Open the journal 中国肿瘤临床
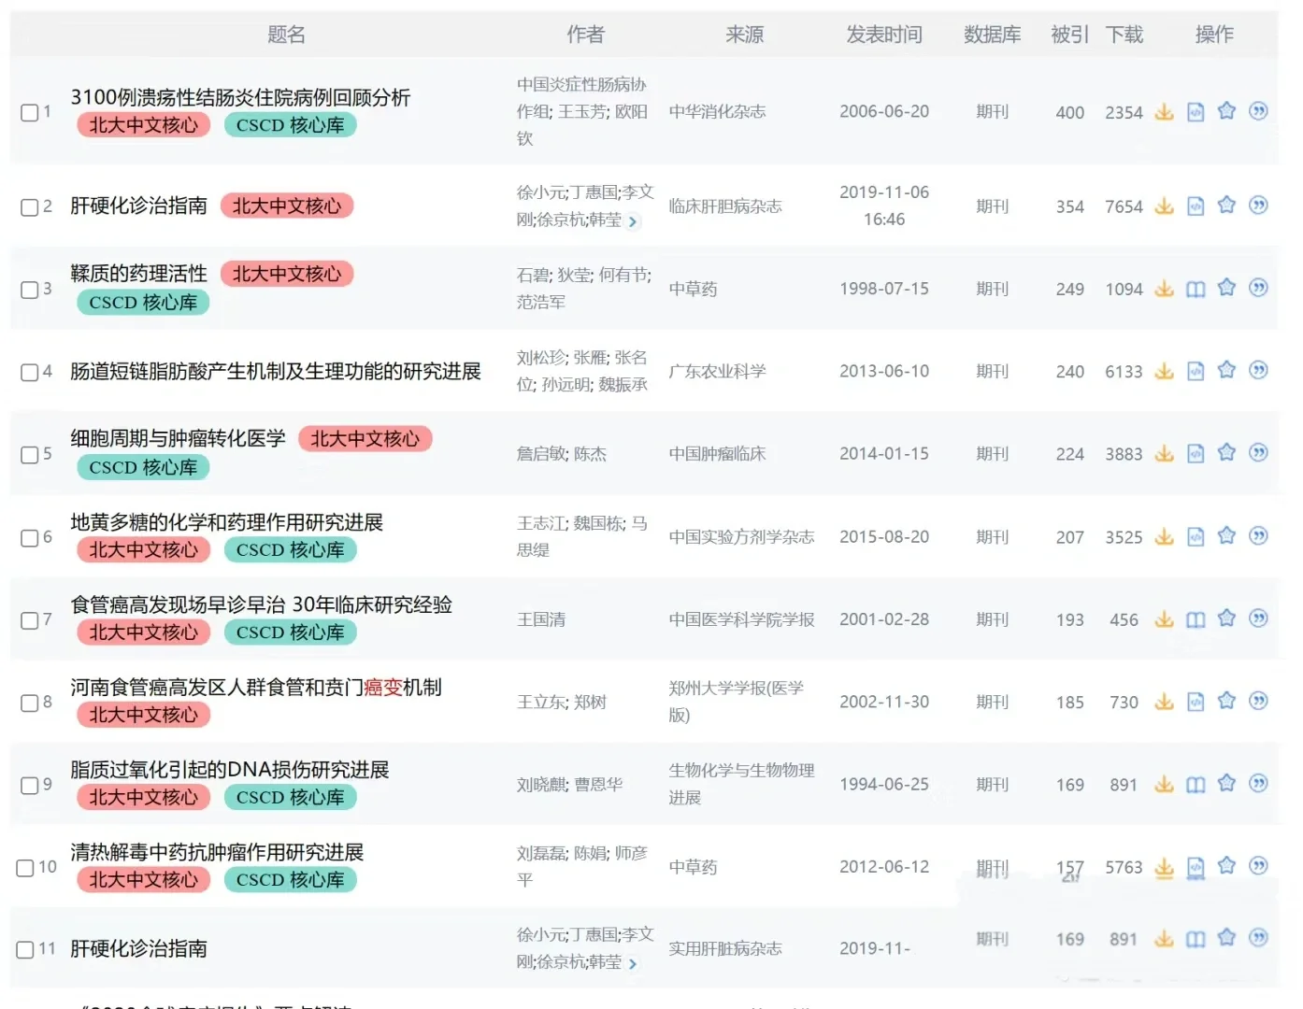1303x1009 pixels. point(718,454)
